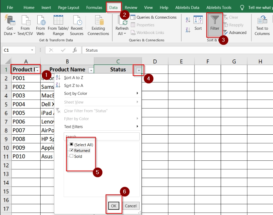
Task: Clear the current filter
Action: pyautogui.click(x=231, y=17)
